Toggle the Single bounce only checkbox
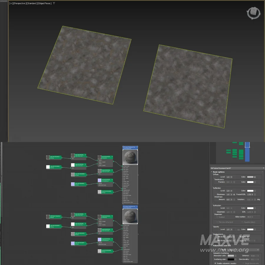This screenshot has height=265, width=265. click(x=244, y=263)
